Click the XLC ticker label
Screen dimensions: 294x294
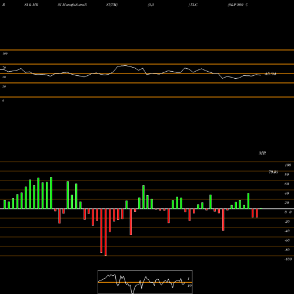coord(194,5)
